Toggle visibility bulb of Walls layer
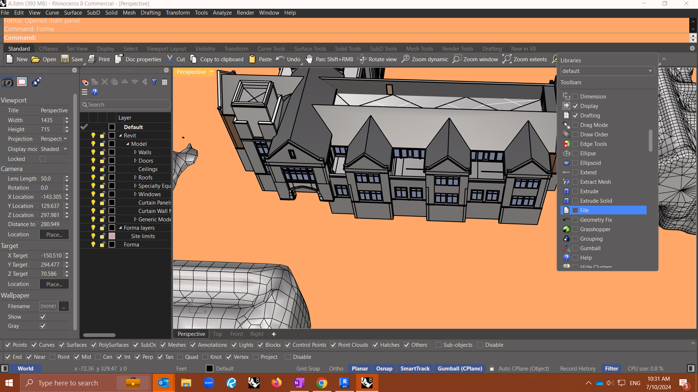This screenshot has width=698, height=392. click(x=93, y=152)
